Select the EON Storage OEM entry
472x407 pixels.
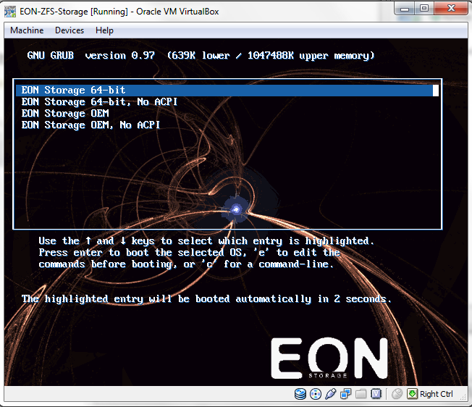tap(227, 114)
